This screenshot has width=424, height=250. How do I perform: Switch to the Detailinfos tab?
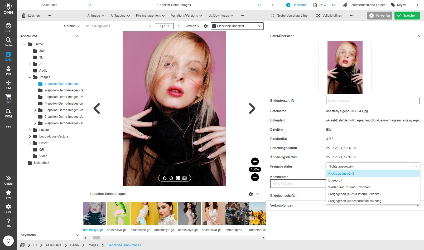[297, 5]
